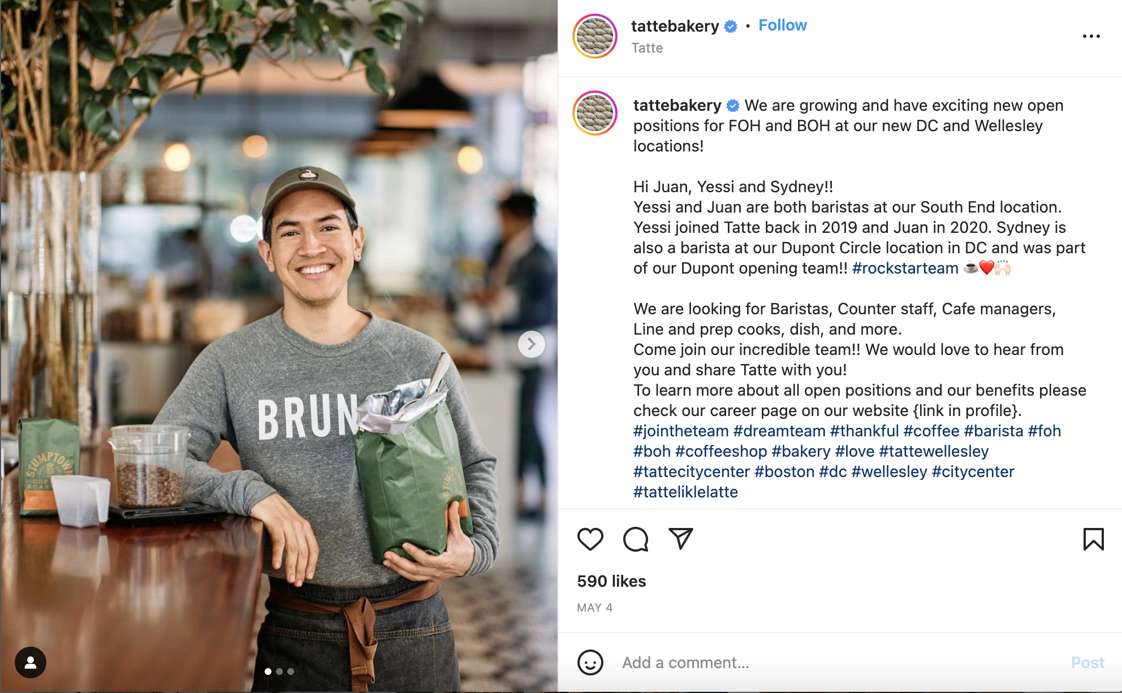The height and width of the screenshot is (693, 1122).
Task: Advance to the next photo with the arrow
Action: 532,344
